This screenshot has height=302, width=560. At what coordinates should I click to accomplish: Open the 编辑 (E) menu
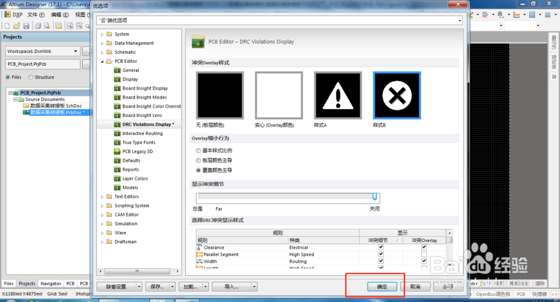60,15
